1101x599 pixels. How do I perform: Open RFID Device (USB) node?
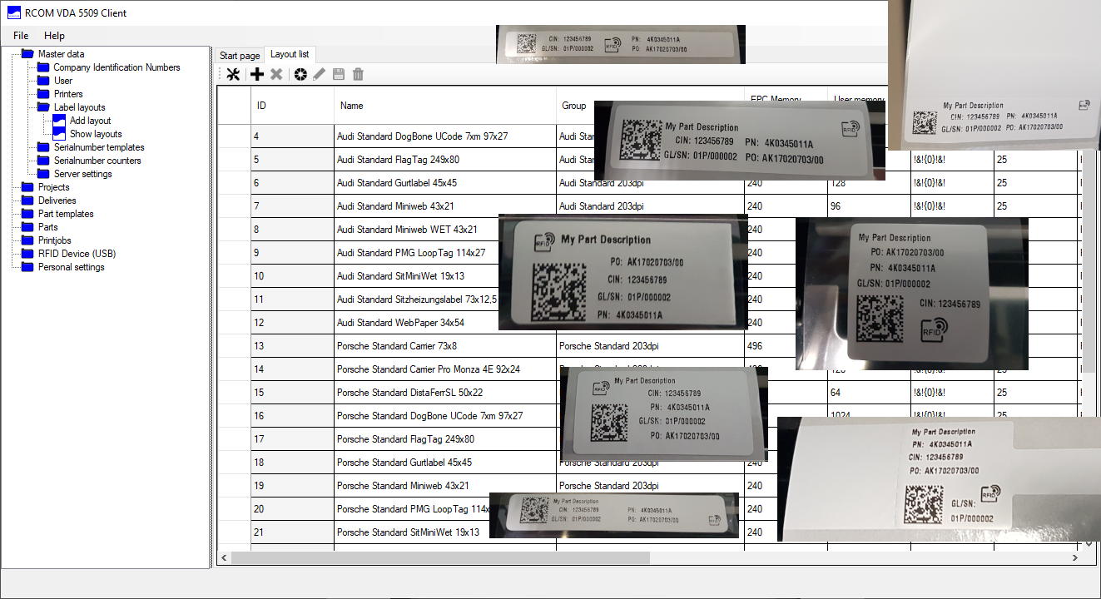pyautogui.click(x=77, y=254)
